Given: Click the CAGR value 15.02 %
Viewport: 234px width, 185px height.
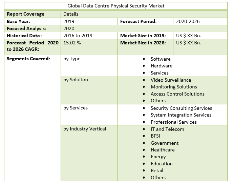Looking at the screenshot, I should pyautogui.click(x=72, y=43).
